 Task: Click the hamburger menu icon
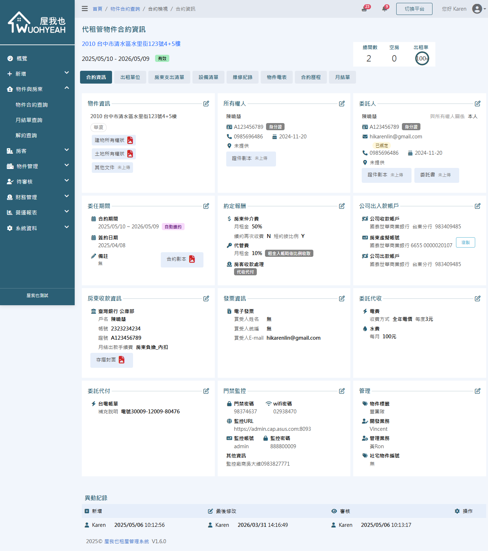[x=85, y=9]
